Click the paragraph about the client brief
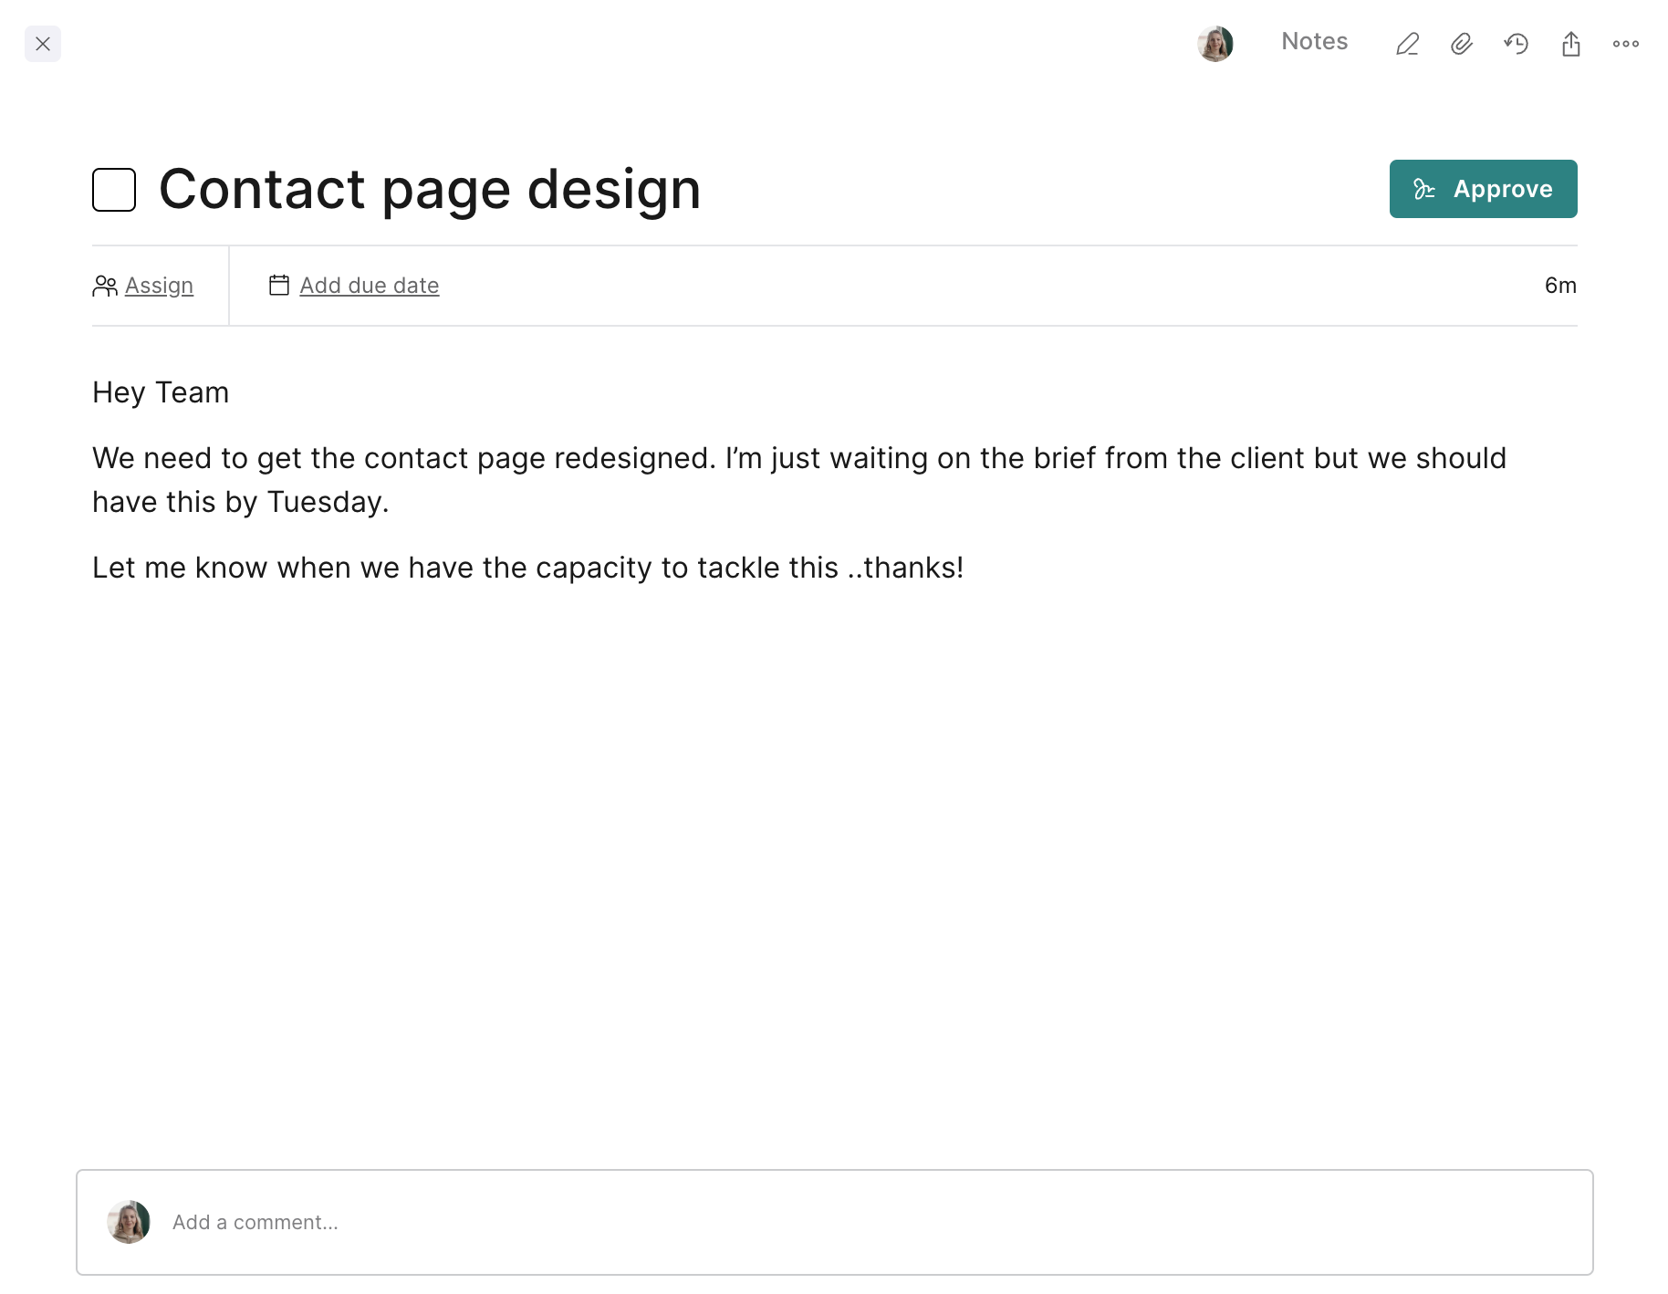 [x=798, y=480]
